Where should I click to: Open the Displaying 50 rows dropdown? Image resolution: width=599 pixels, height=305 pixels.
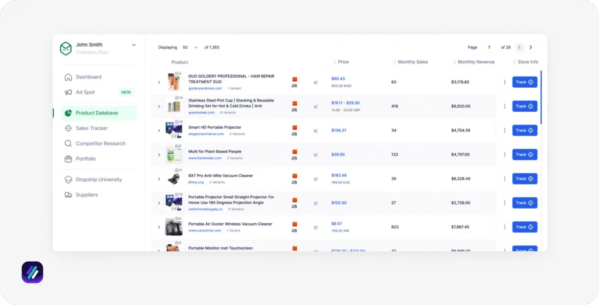pyautogui.click(x=190, y=47)
